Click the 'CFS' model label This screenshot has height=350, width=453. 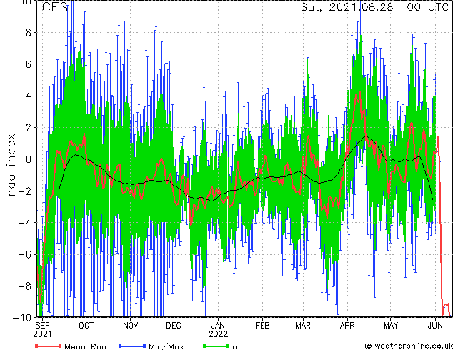[55, 7]
